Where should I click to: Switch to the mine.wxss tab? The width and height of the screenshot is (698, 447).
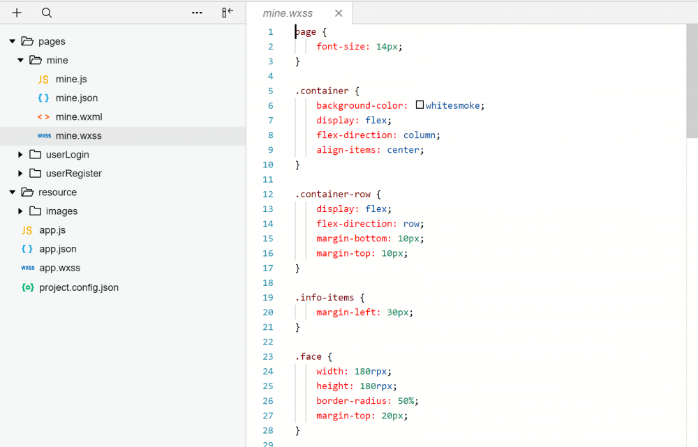288,13
